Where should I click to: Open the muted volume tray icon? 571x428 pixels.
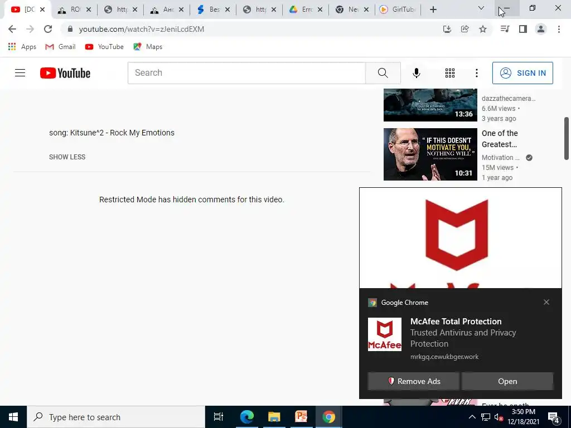point(499,417)
